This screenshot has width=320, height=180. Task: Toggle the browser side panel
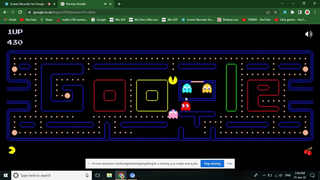coord(300,12)
